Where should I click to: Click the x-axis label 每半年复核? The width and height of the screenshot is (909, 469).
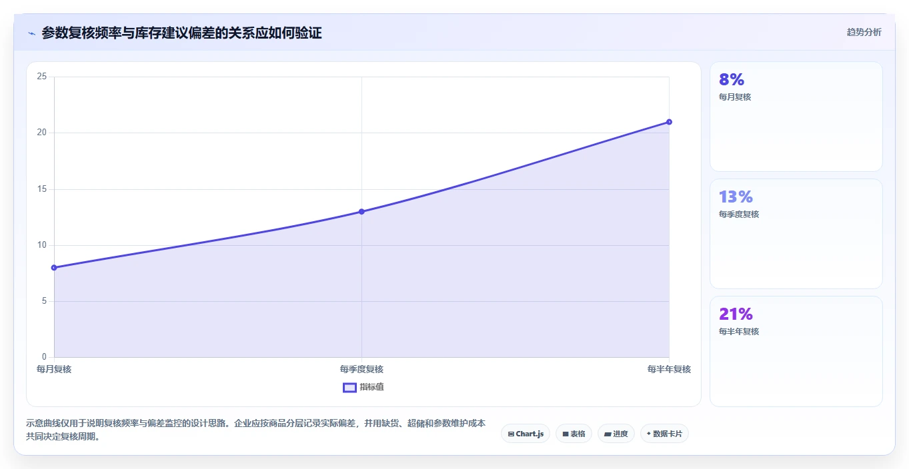(x=669, y=369)
